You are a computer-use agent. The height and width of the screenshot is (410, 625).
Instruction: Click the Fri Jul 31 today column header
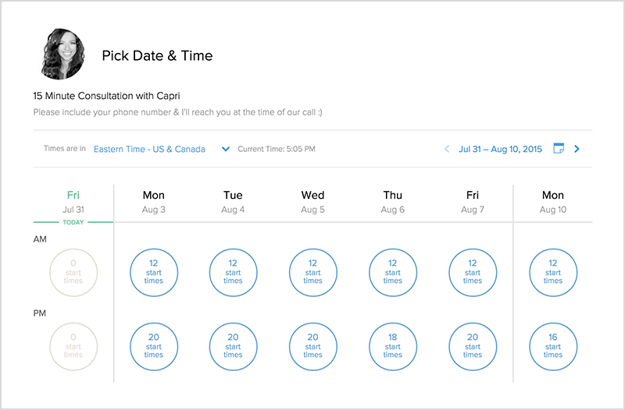73,202
